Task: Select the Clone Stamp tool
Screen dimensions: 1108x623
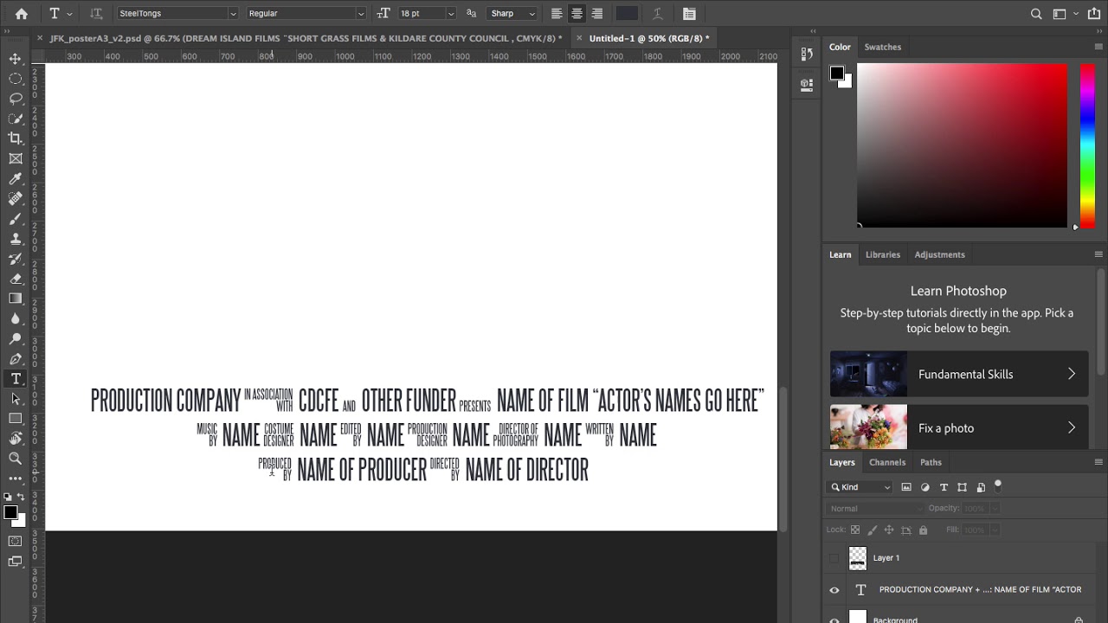Action: click(x=16, y=239)
